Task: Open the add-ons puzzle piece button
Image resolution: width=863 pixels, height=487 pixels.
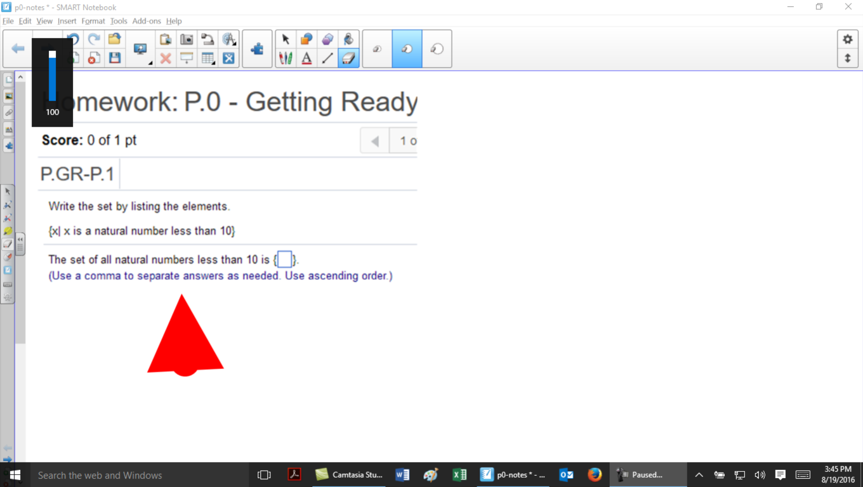Action: (257, 49)
